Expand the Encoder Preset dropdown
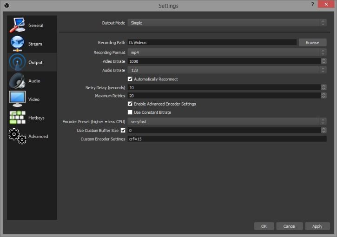The height and width of the screenshot is (237, 337). coord(227,121)
